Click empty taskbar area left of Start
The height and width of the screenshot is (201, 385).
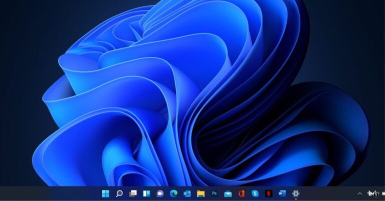point(50,193)
